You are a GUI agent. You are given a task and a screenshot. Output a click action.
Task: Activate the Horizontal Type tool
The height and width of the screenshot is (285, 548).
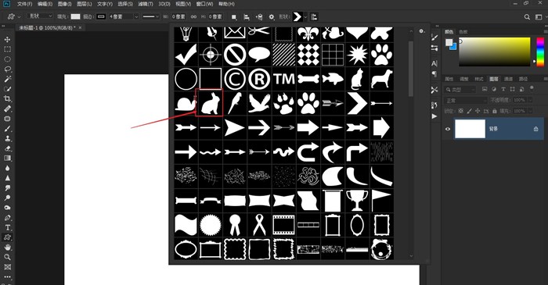click(x=7, y=227)
